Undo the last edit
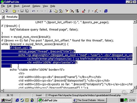 coord(34,11)
